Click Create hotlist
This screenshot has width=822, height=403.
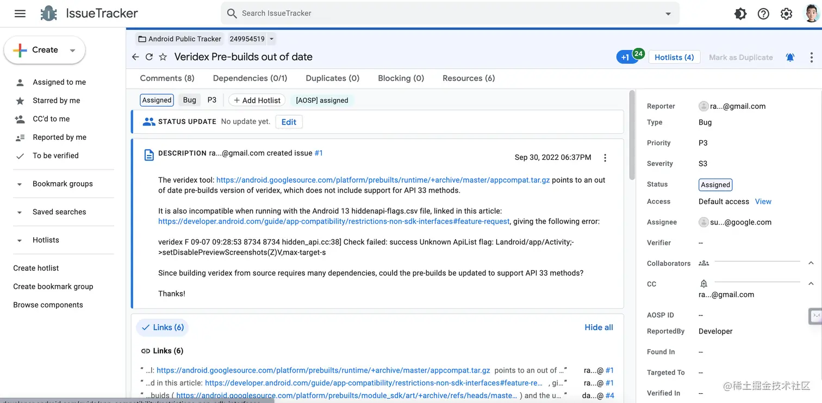36,268
